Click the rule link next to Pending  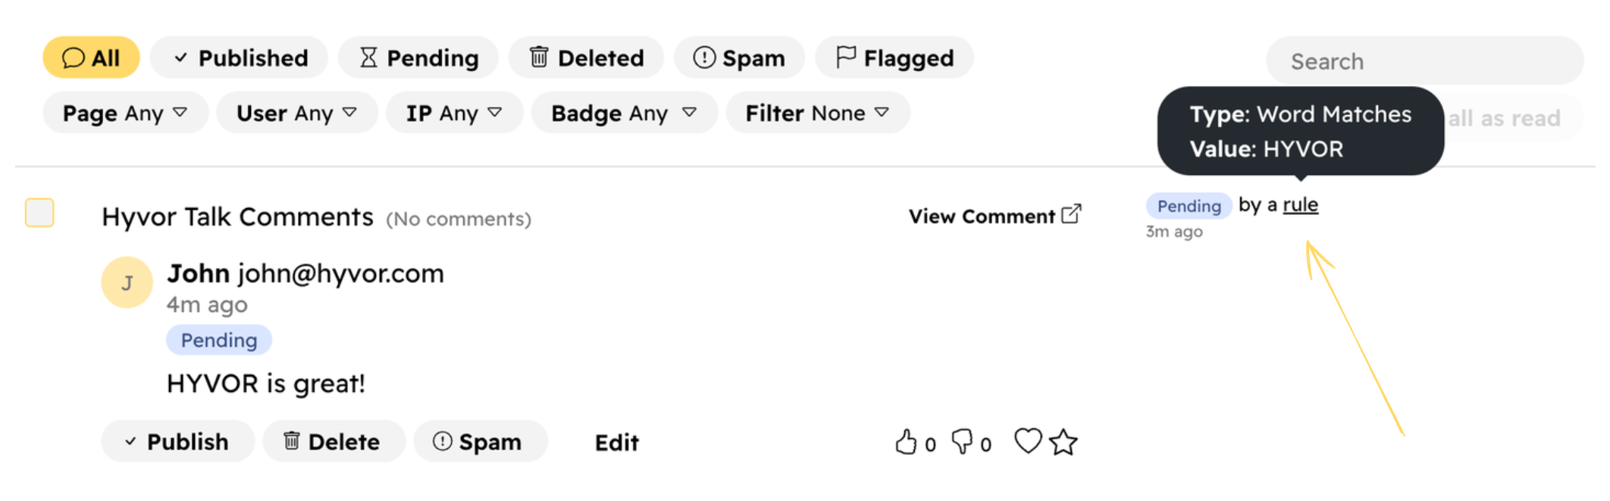click(x=1301, y=204)
